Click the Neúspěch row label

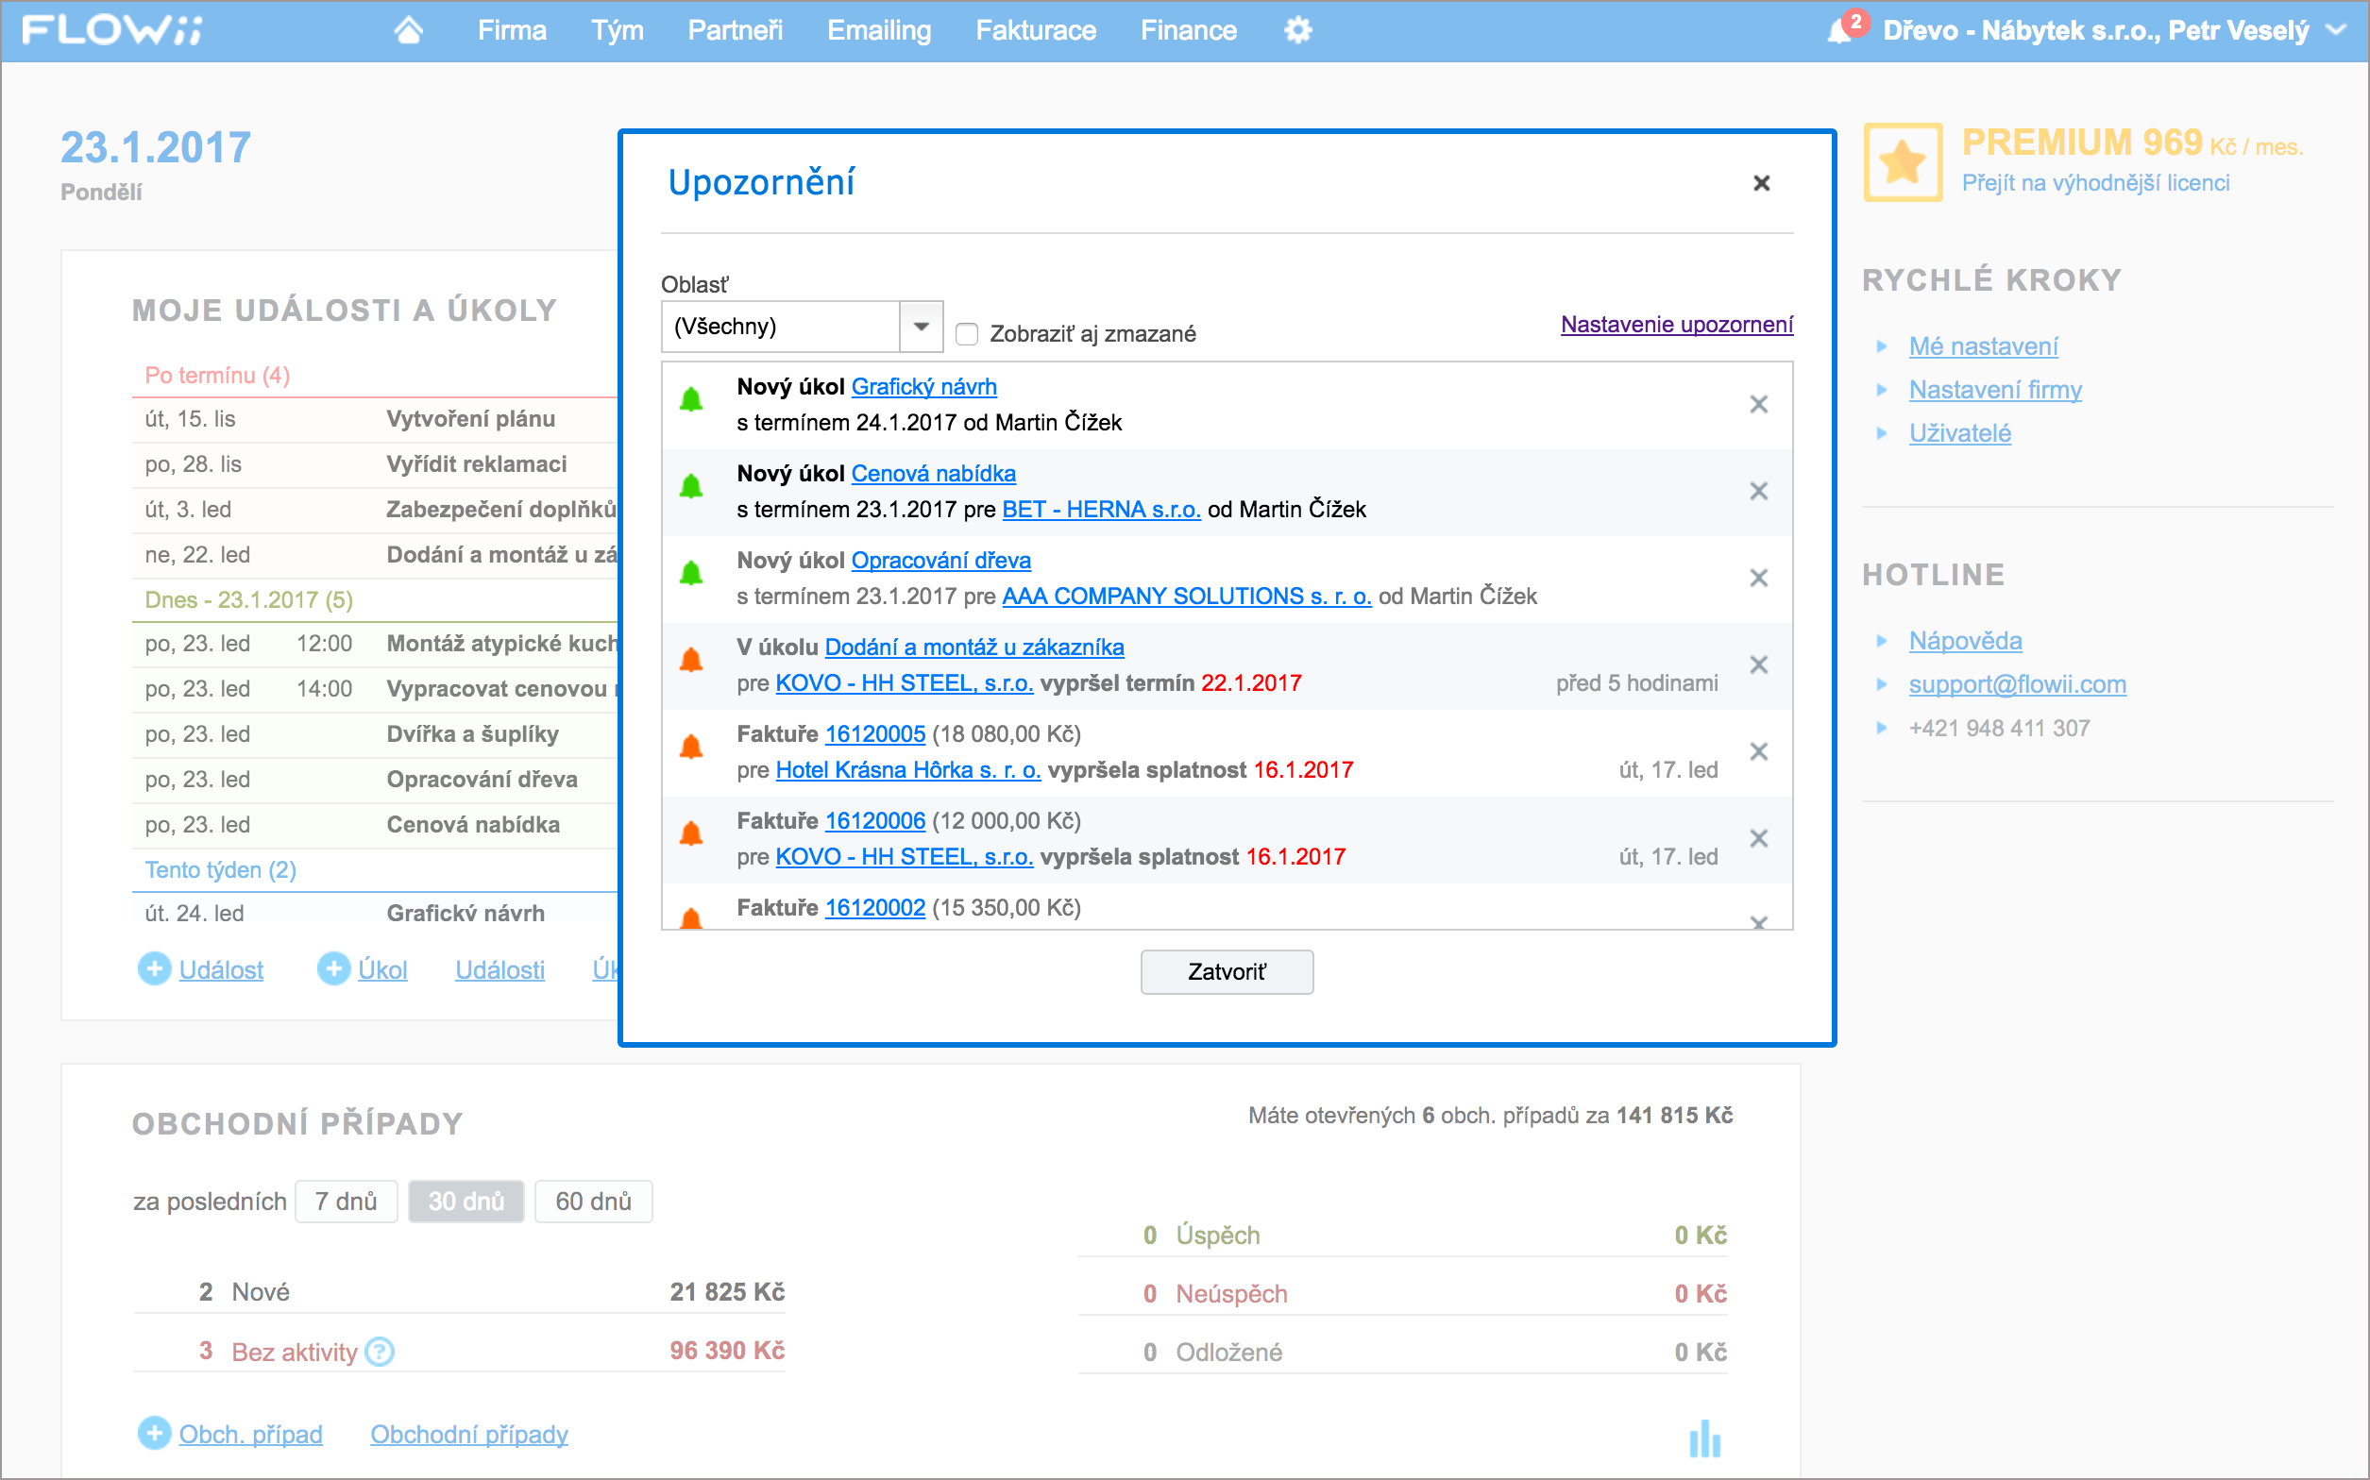[1230, 1294]
